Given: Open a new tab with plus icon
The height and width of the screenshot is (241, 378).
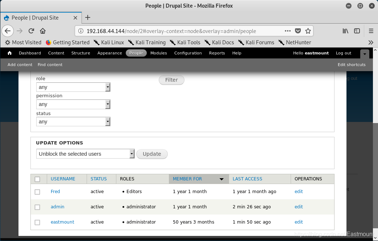Looking at the screenshot, I should 88,17.
